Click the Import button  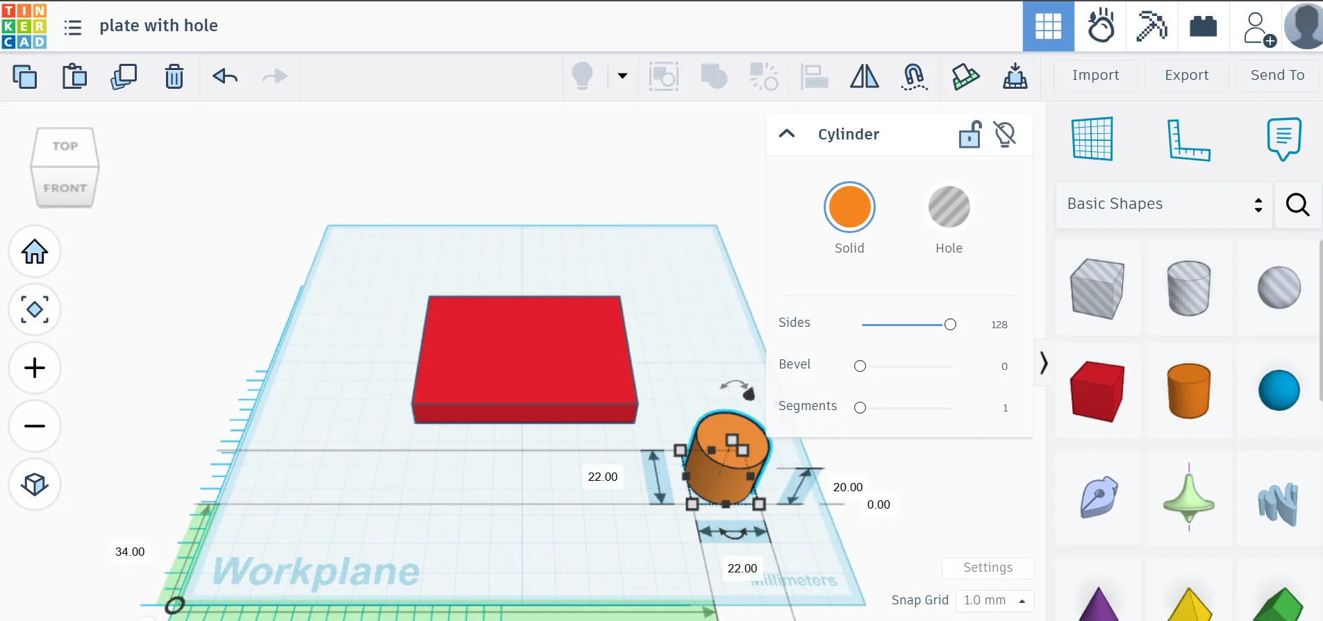point(1095,75)
